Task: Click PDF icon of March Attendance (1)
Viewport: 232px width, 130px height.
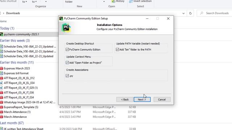Action: pyautogui.click(x=1, y=112)
